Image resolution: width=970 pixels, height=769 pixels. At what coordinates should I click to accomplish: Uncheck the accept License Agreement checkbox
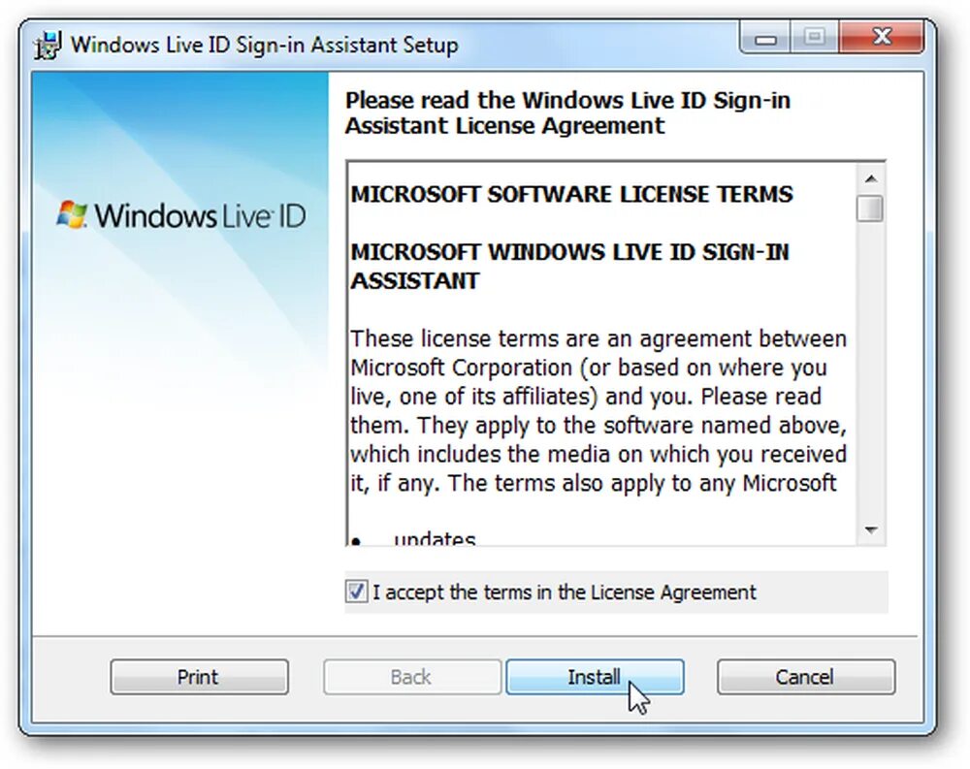click(x=356, y=592)
